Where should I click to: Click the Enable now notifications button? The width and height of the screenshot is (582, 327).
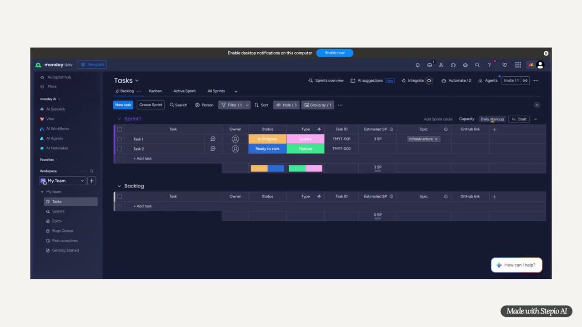335,53
